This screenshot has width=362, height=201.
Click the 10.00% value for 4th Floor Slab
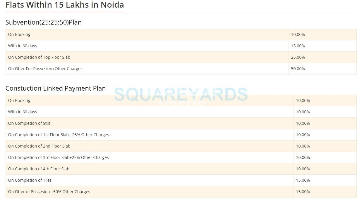tap(303, 169)
